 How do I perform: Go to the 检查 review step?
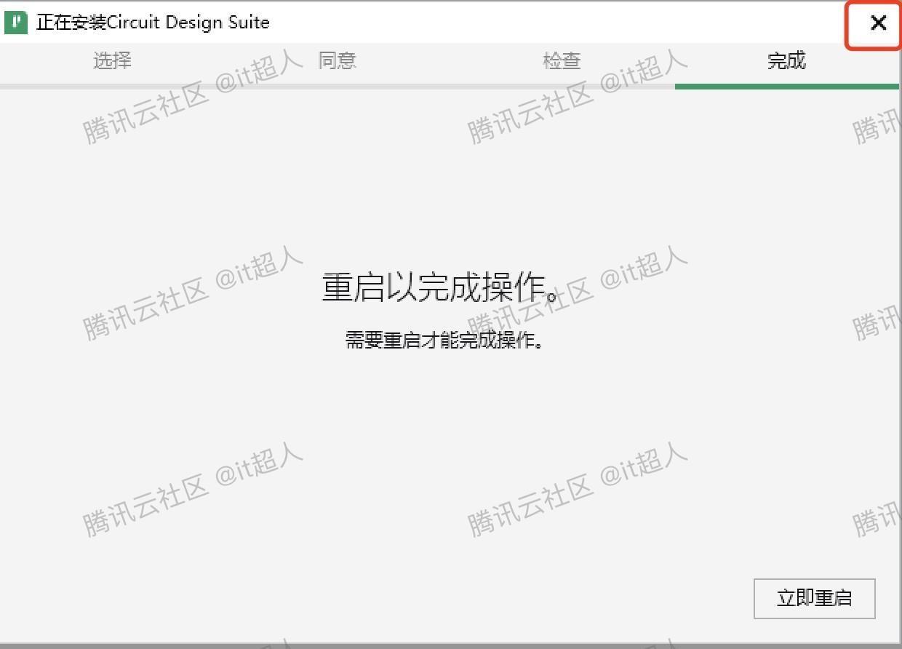click(562, 61)
